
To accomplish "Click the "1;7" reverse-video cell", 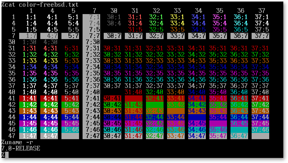I will pos(28,36).
